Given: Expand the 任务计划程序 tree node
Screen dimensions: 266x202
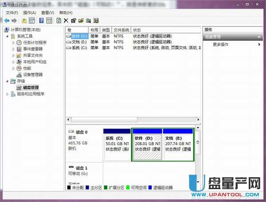Looking at the screenshot, I should click(x=13, y=43).
